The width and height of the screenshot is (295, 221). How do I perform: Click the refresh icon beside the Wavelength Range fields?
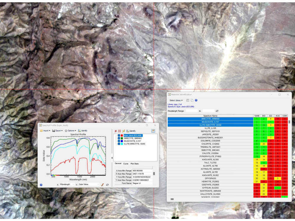(x=217, y=111)
